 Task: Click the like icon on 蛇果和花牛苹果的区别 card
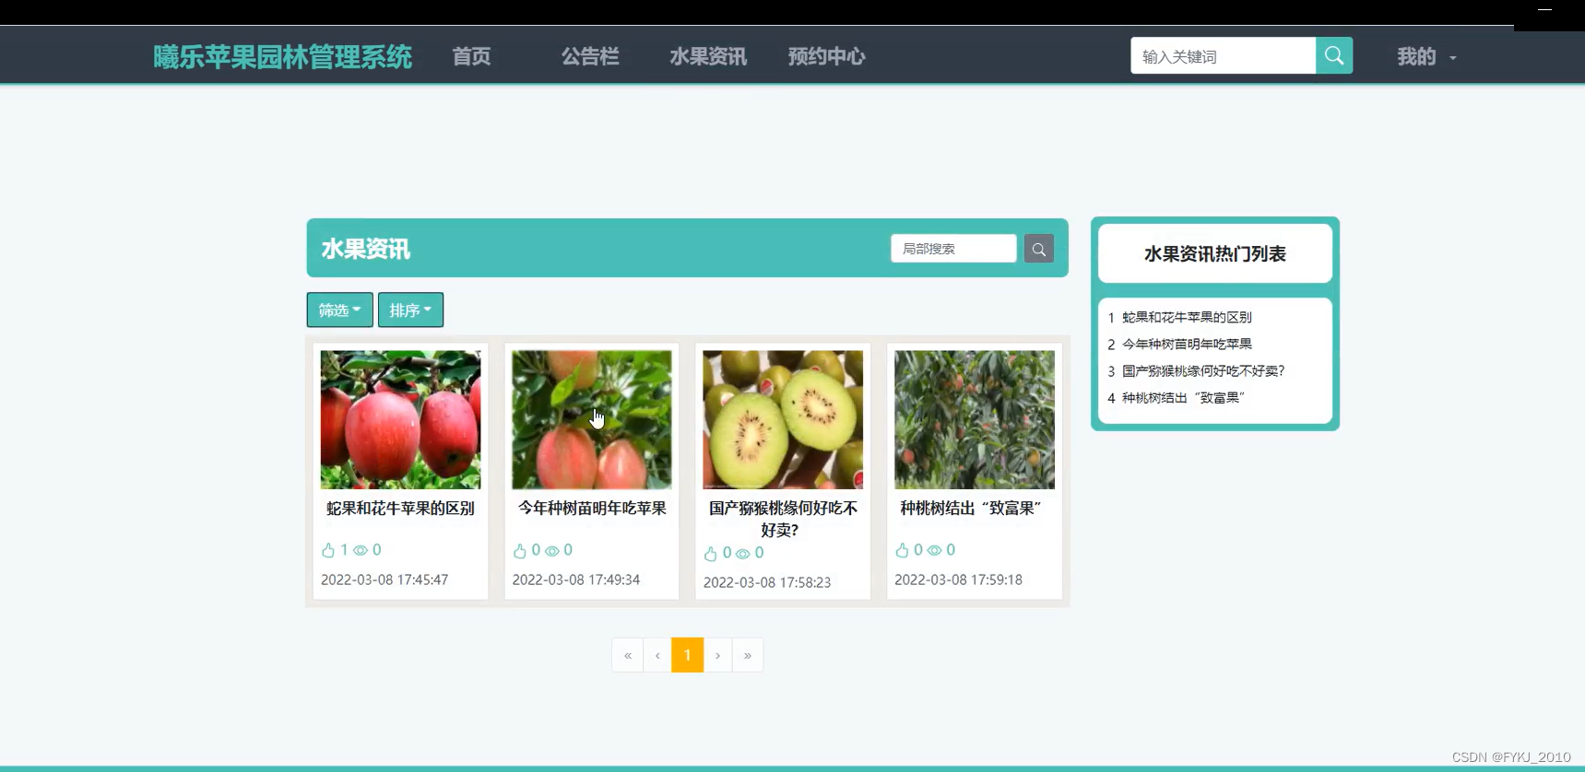click(328, 550)
